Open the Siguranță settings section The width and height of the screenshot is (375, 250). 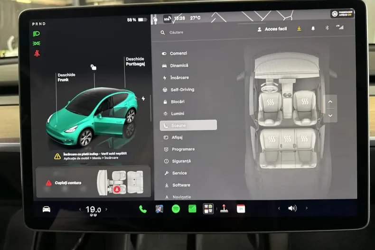point(178,161)
